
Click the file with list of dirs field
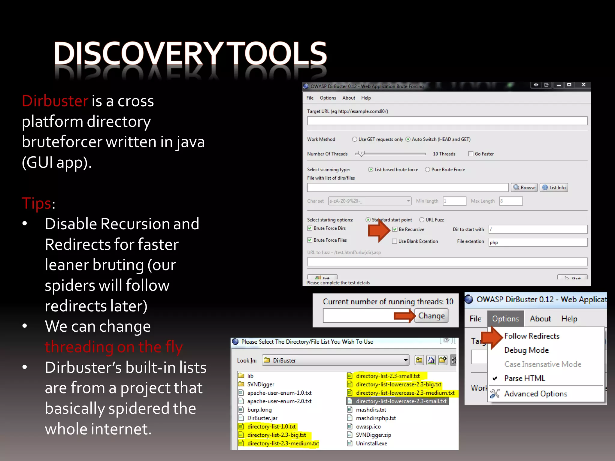pos(407,188)
